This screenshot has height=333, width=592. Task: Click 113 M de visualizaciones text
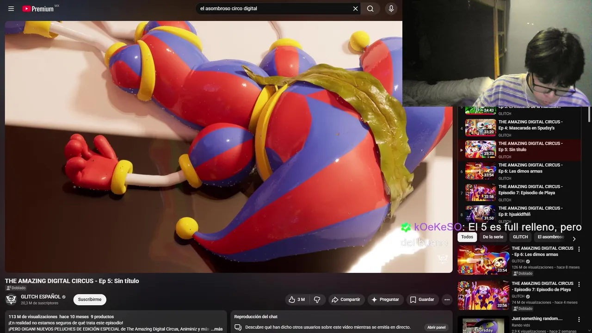tap(32, 317)
